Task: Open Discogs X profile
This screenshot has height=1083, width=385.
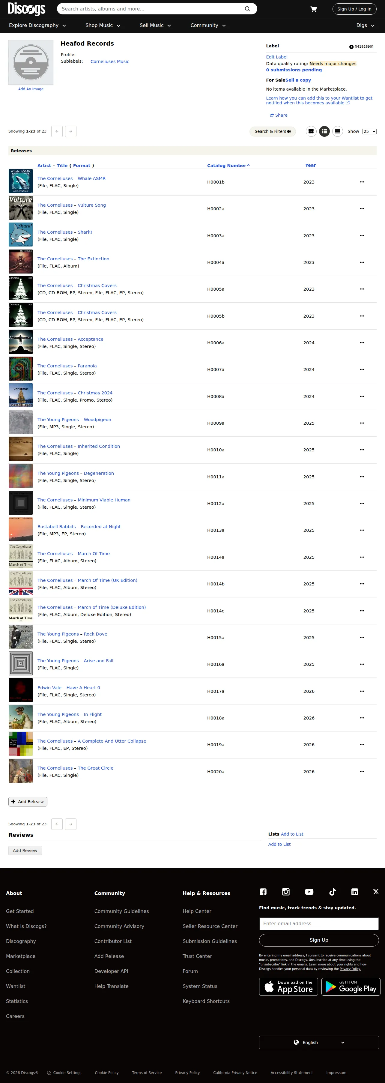Action: (376, 892)
